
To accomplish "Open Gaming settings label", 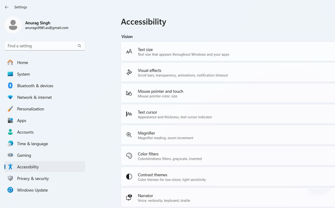I will point(24,155).
